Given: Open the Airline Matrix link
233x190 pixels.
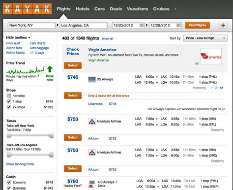Looking at the screenshot, I should pos(15,53).
